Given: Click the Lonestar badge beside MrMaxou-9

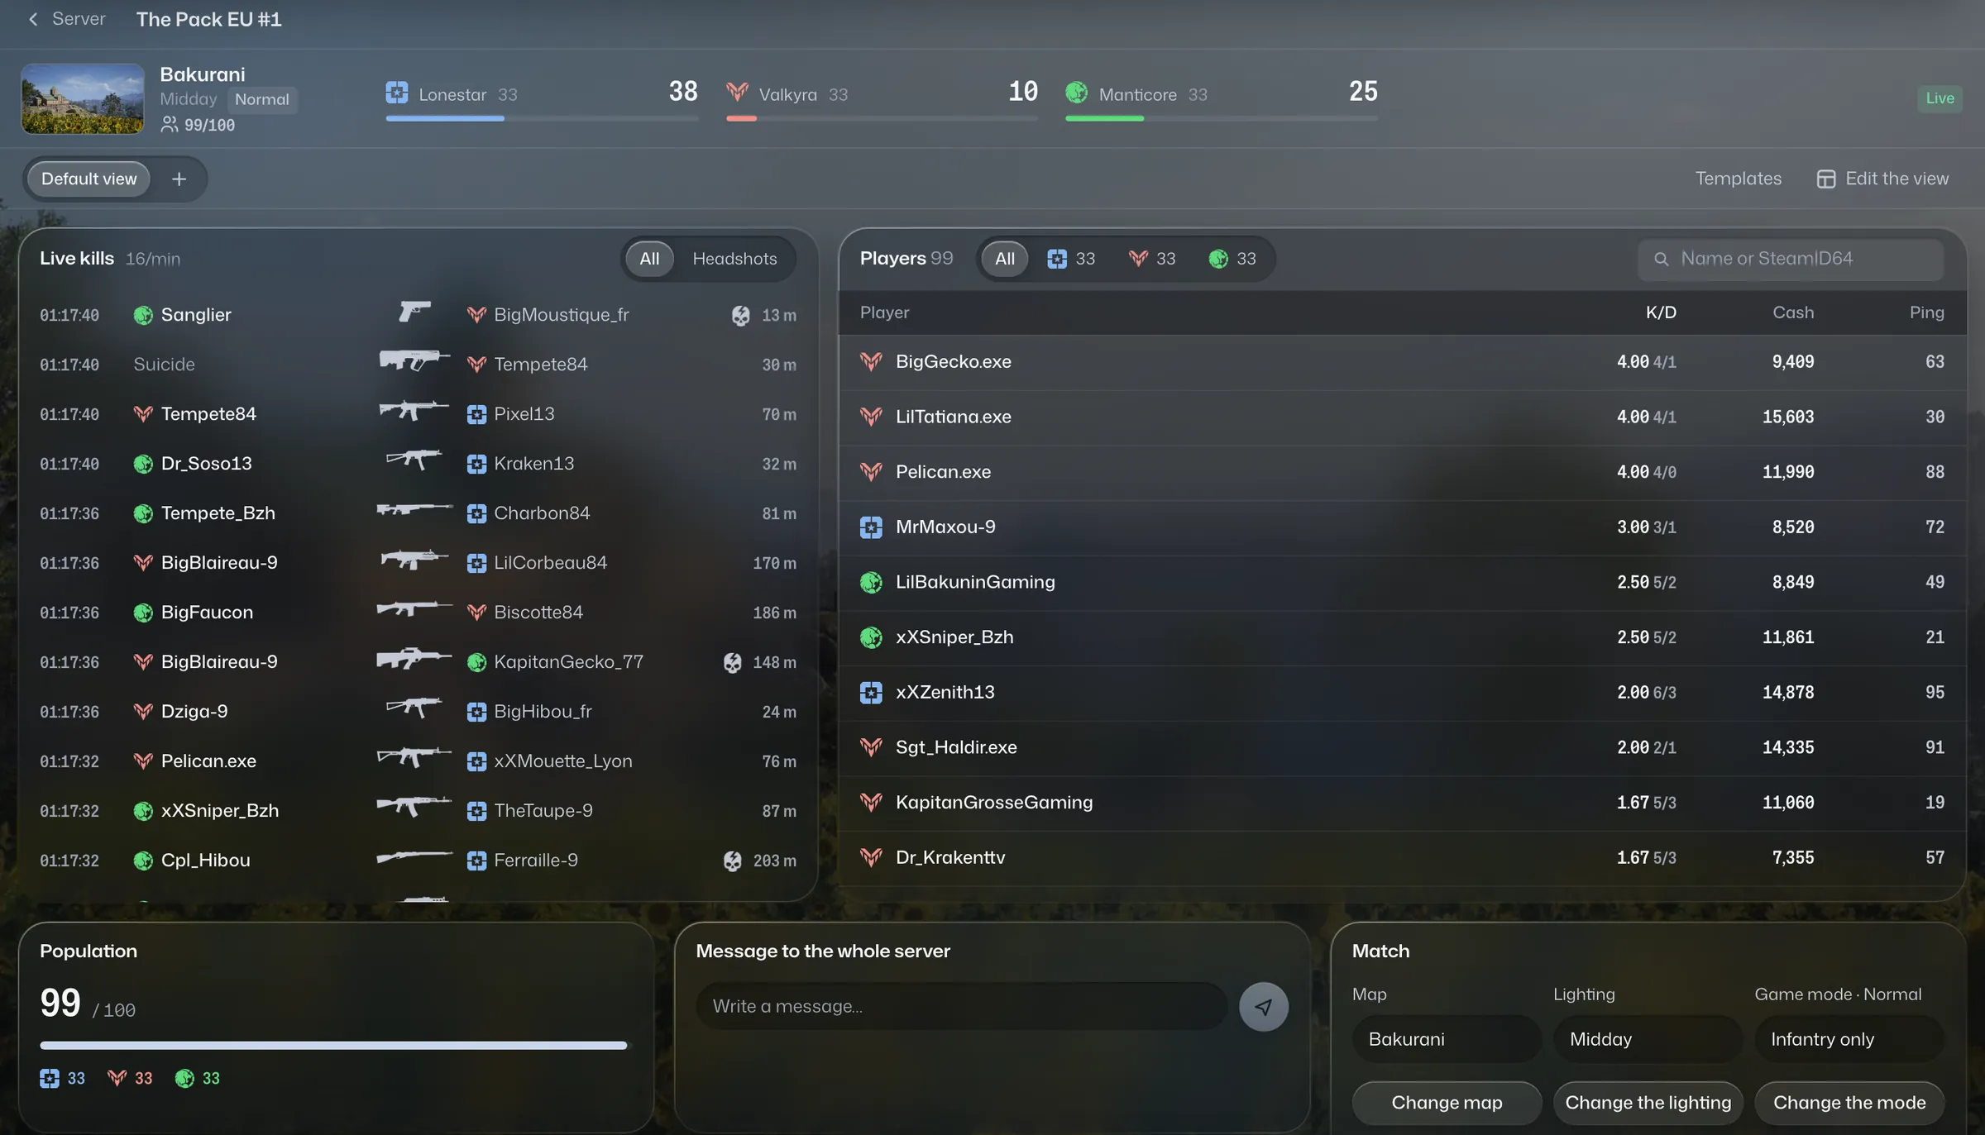Looking at the screenshot, I should pyautogui.click(x=871, y=527).
